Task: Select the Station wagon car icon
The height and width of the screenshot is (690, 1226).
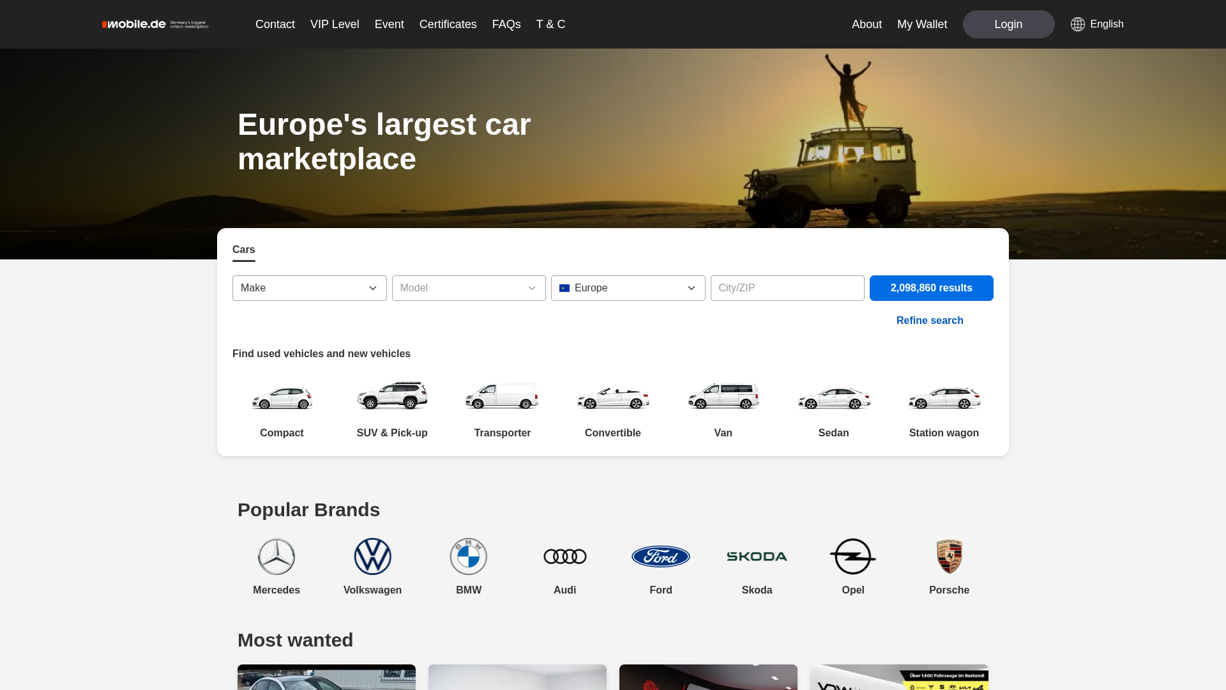Action: point(944,397)
